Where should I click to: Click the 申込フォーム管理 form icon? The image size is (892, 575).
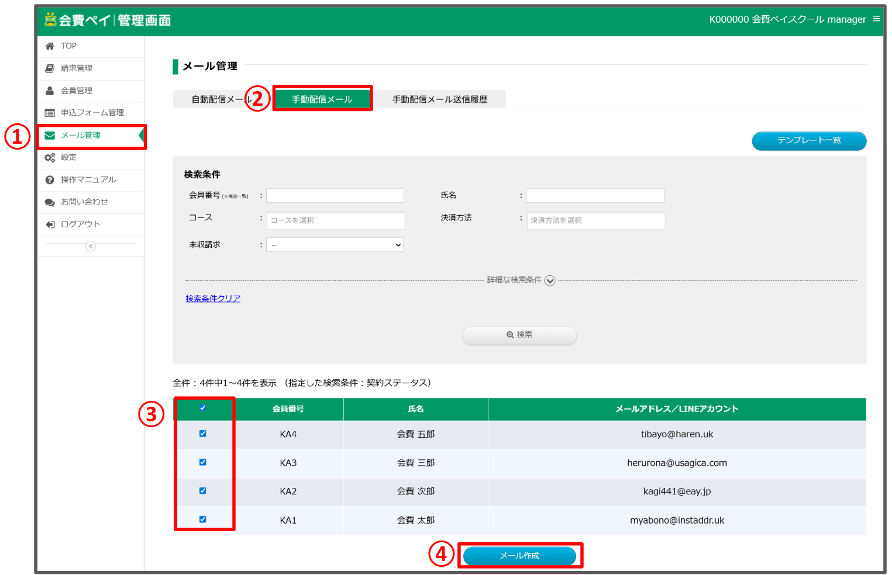pos(50,113)
